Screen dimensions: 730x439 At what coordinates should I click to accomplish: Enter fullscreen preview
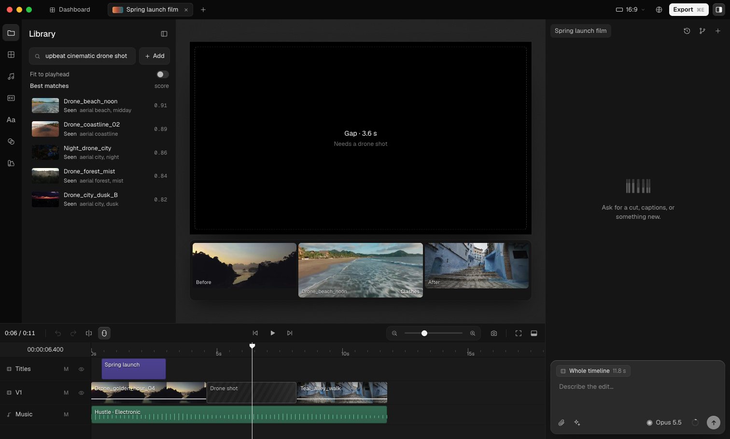pos(519,333)
